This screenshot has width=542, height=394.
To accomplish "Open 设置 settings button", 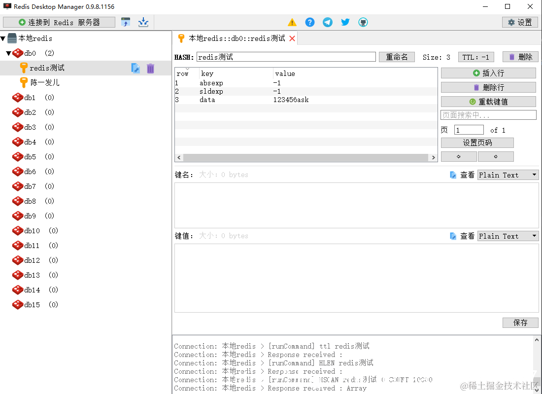I will pyautogui.click(x=520, y=23).
